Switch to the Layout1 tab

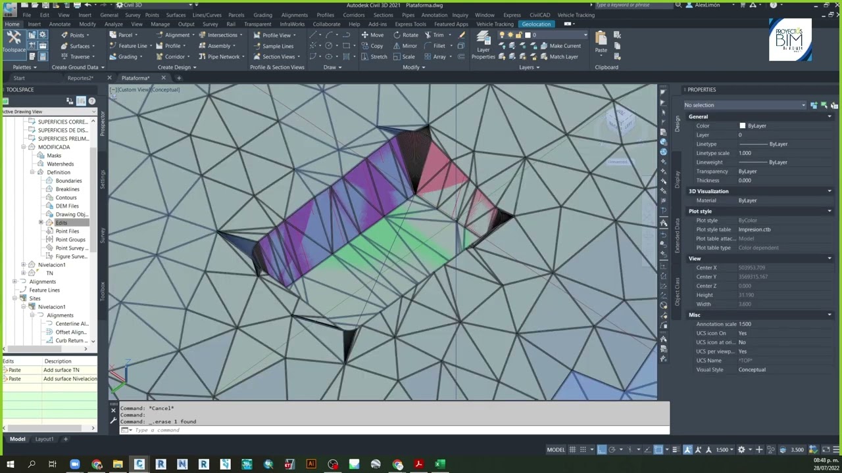(44, 439)
